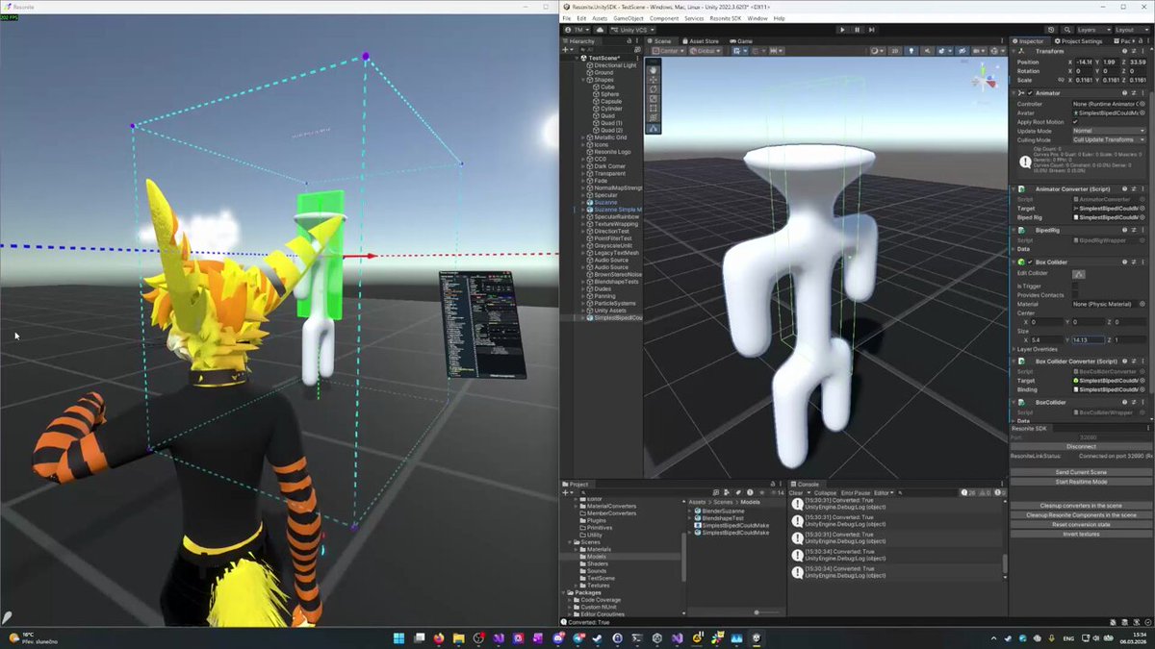The width and height of the screenshot is (1155, 649).
Task: Click the Box Collider Size Y field
Action: coord(1087,339)
